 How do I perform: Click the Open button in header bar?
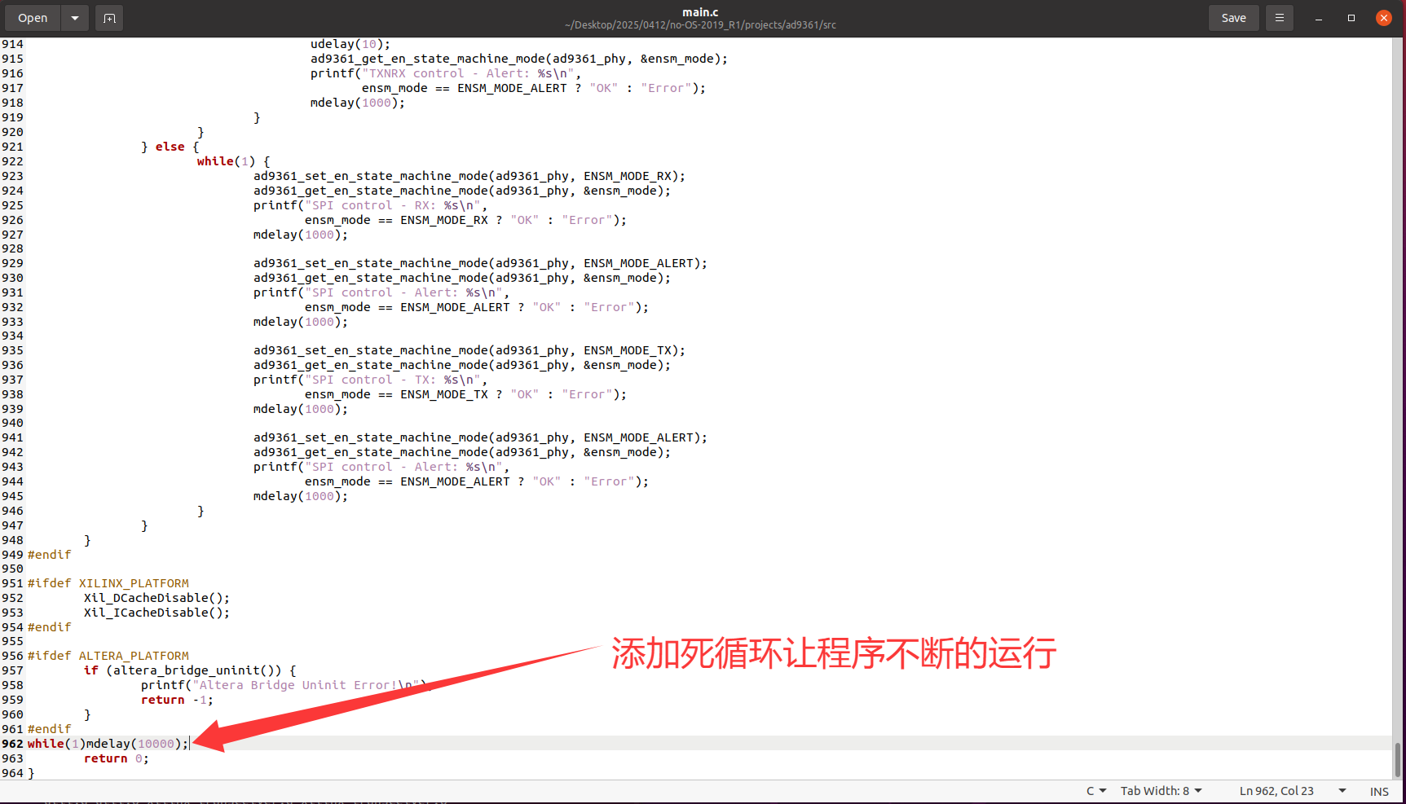click(x=33, y=18)
